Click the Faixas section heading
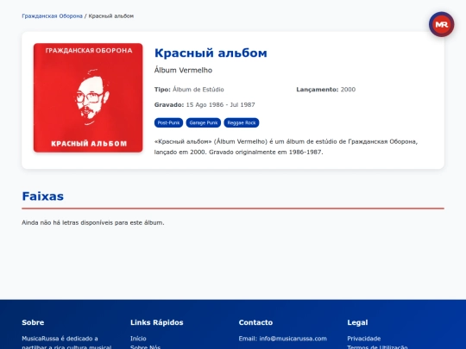The image size is (466, 349). pos(43,196)
